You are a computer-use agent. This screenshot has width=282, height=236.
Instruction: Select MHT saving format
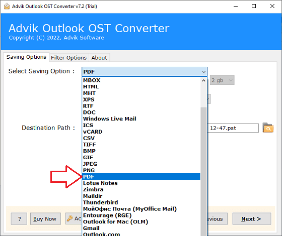(x=141, y=93)
